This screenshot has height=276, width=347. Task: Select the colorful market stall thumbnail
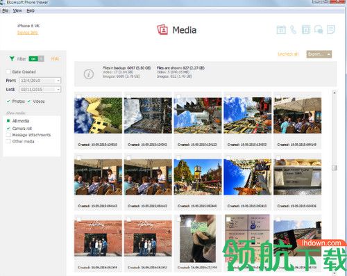(x=248, y=115)
